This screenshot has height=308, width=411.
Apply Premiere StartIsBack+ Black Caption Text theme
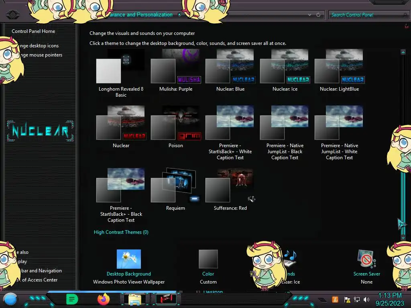click(120, 195)
